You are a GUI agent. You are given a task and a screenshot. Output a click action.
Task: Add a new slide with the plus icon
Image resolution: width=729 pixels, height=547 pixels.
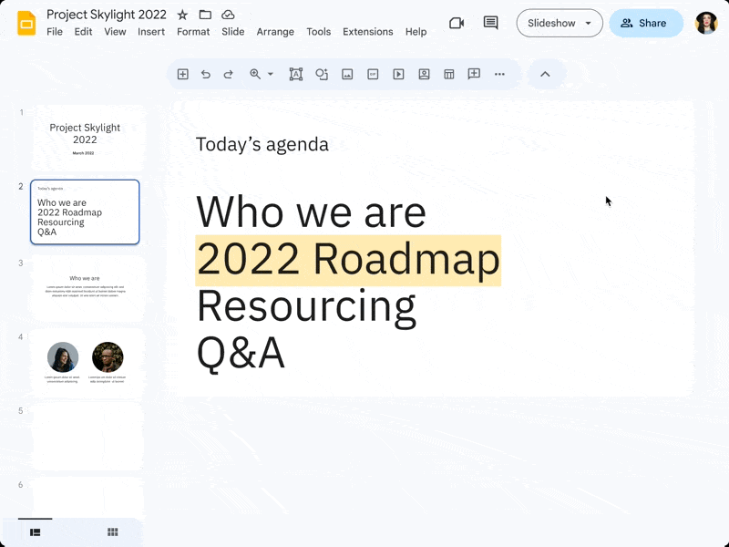coord(182,74)
